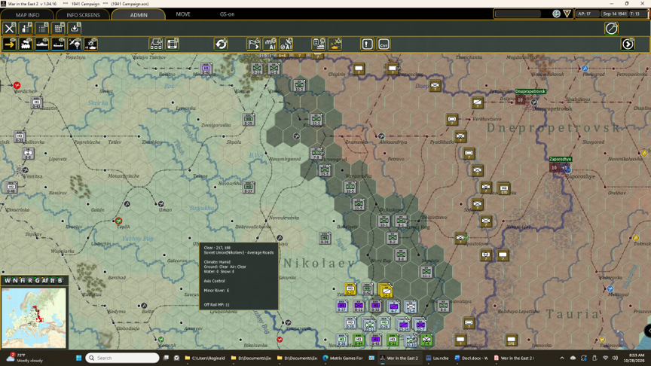Click the save game download icon
Screen dimensions: 651x366
point(75,29)
